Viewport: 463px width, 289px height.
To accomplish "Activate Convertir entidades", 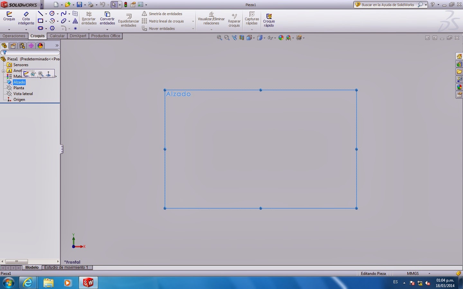I will pyautogui.click(x=107, y=19).
